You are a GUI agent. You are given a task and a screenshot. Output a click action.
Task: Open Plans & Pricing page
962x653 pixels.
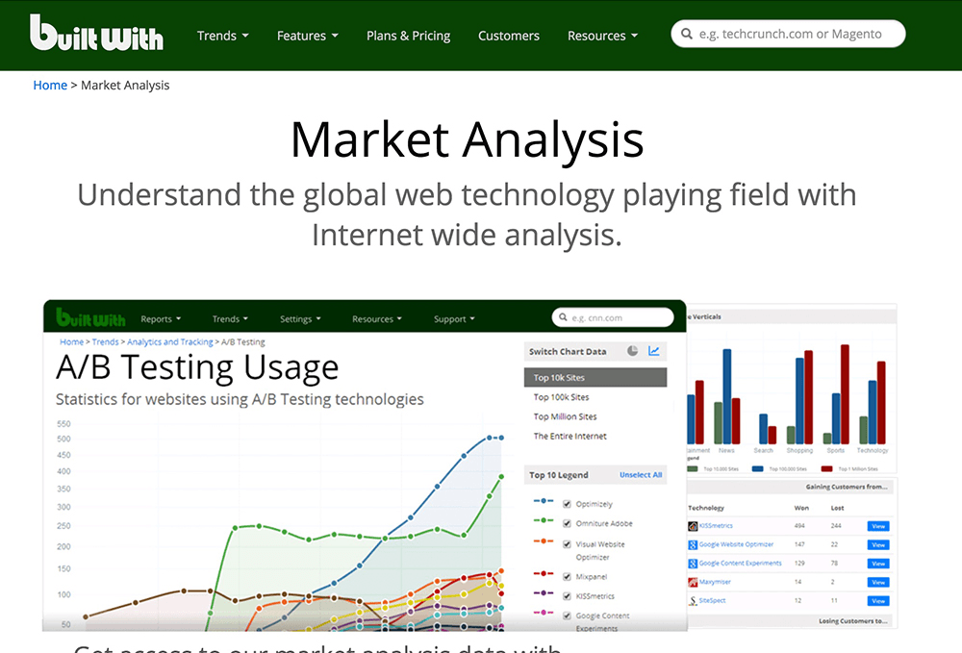(409, 36)
